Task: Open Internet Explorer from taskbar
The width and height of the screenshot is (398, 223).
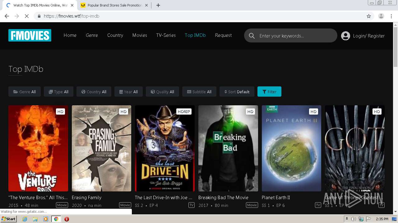Action: [25, 219]
